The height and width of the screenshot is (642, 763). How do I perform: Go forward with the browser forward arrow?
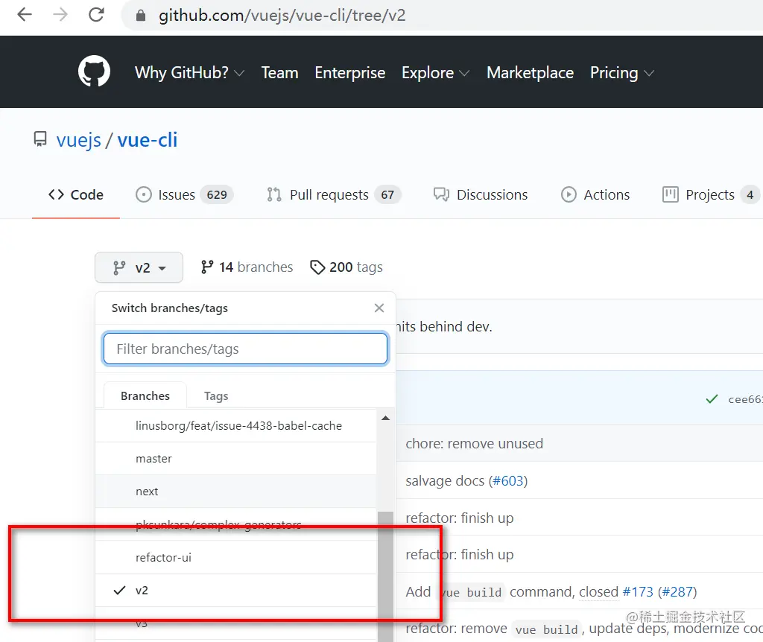[60, 15]
